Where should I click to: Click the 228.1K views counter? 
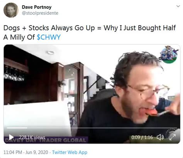pos(32,137)
